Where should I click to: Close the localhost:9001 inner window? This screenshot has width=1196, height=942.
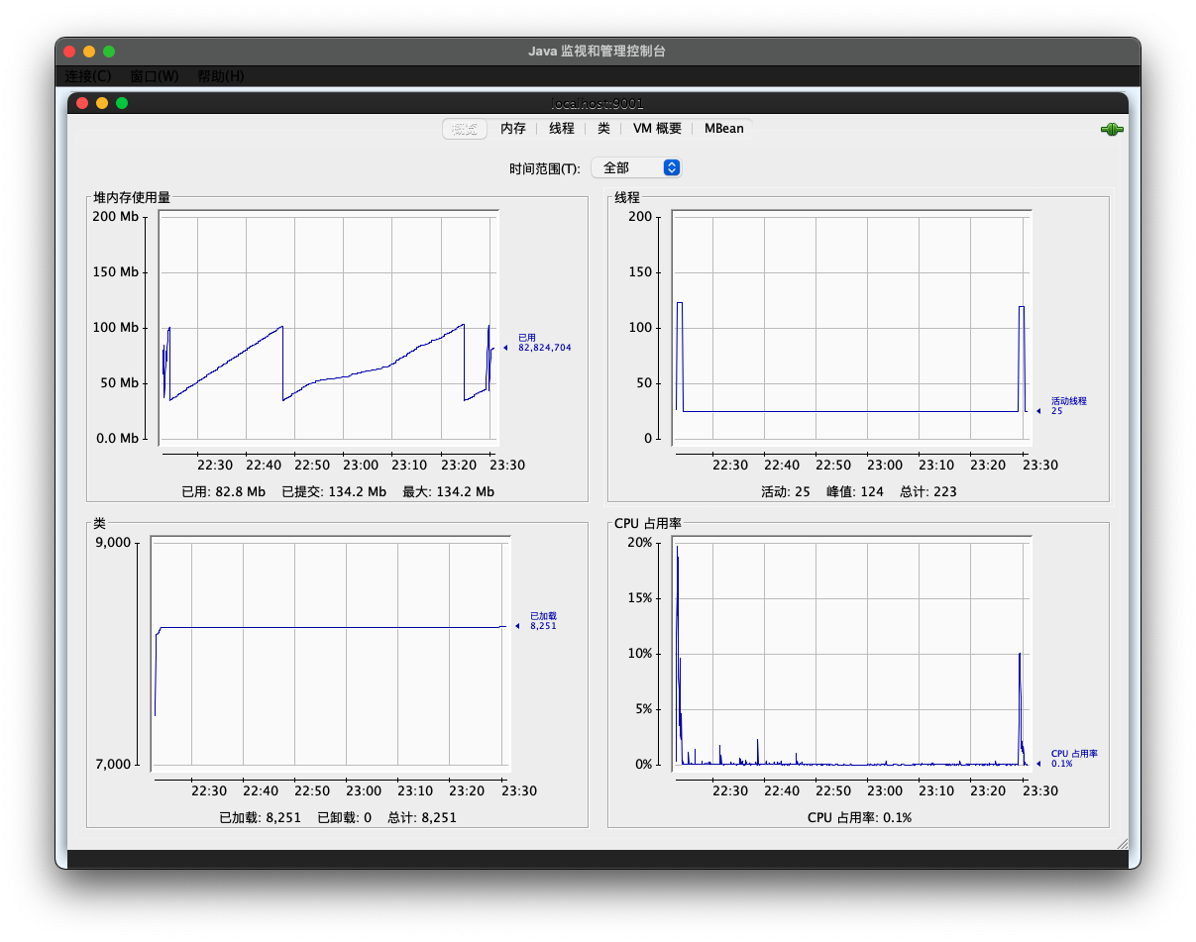[80, 103]
